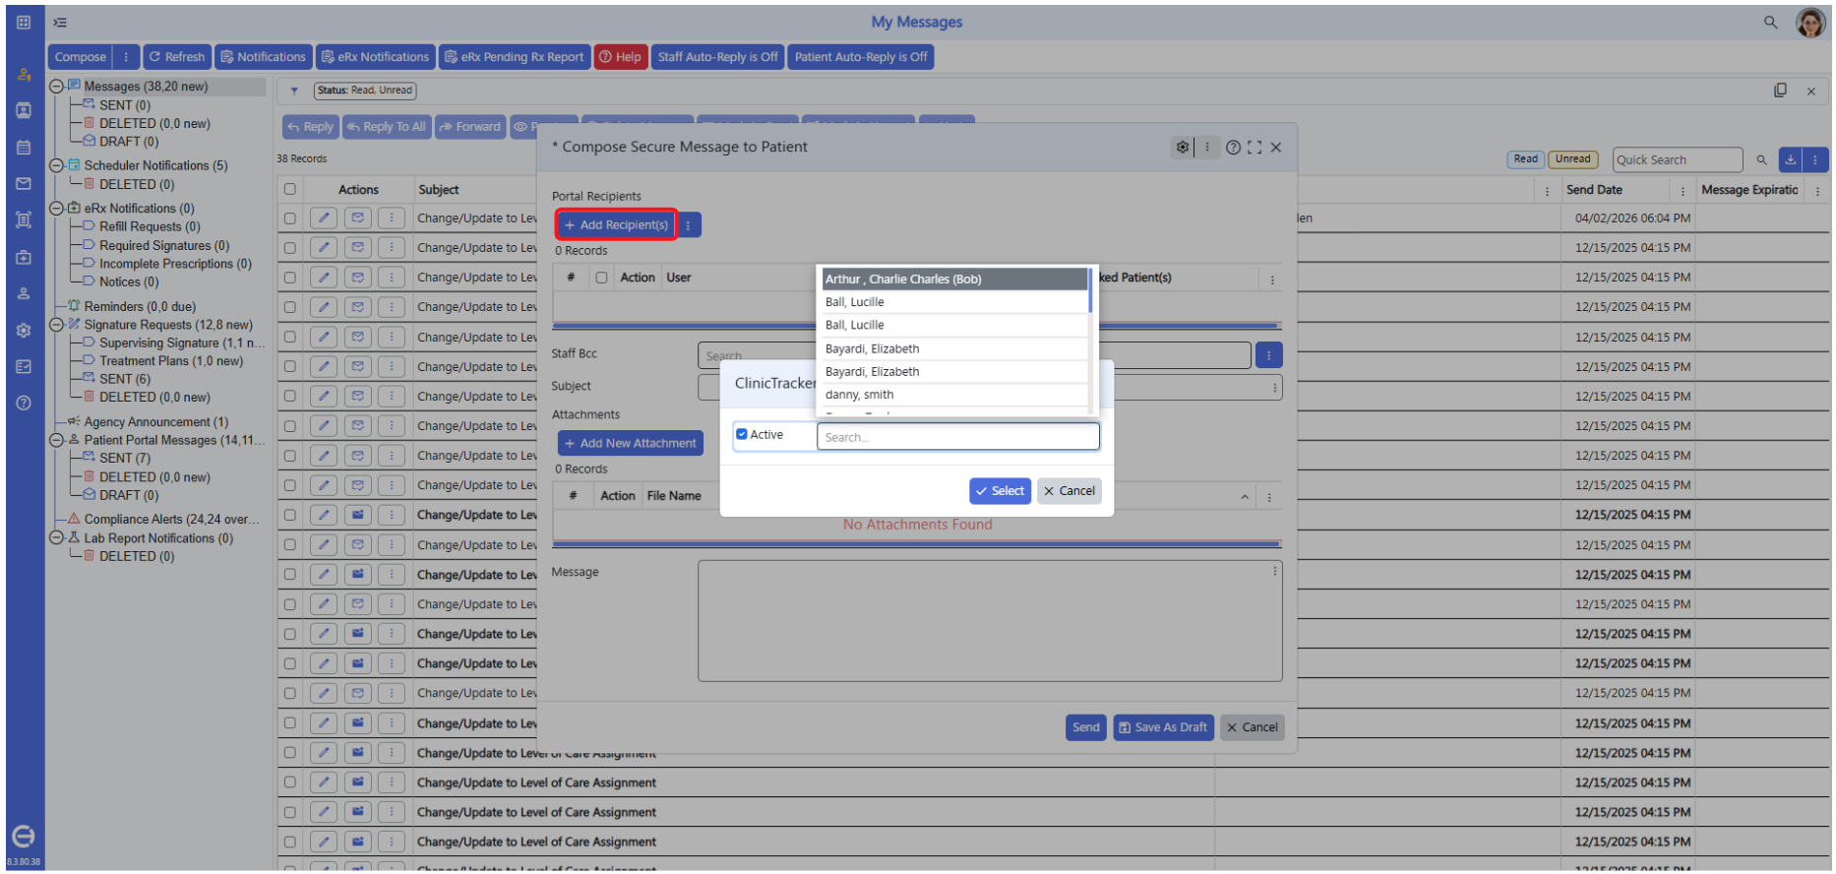Viewport: 1836px width, 874px height.
Task: Open the calendar icon in left sidebar
Action: [24, 148]
